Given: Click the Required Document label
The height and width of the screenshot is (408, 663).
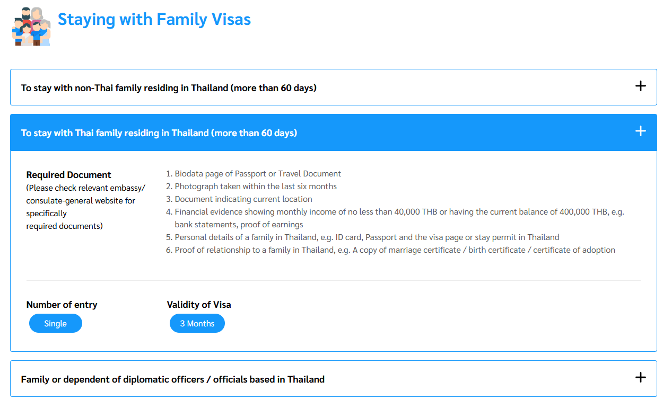Looking at the screenshot, I should (69, 175).
